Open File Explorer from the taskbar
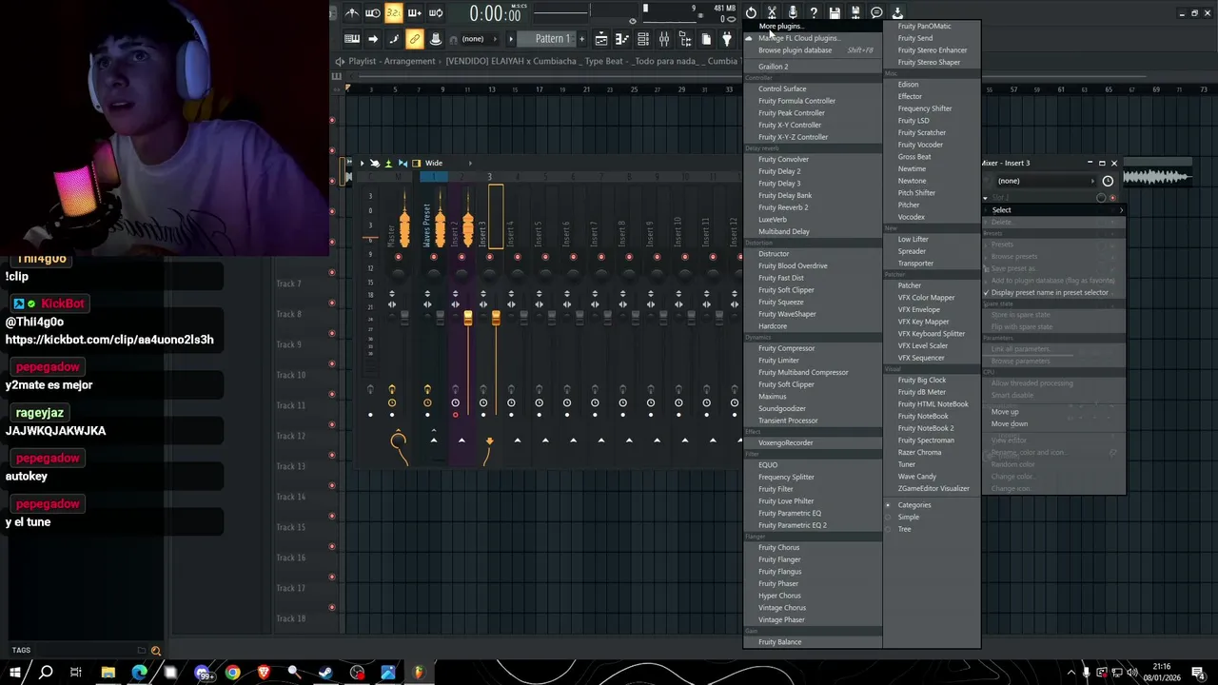Screen dimensions: 1218x685 pos(108,673)
